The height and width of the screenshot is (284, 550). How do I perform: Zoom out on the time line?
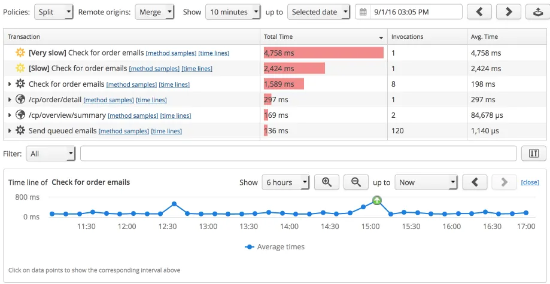click(x=356, y=182)
